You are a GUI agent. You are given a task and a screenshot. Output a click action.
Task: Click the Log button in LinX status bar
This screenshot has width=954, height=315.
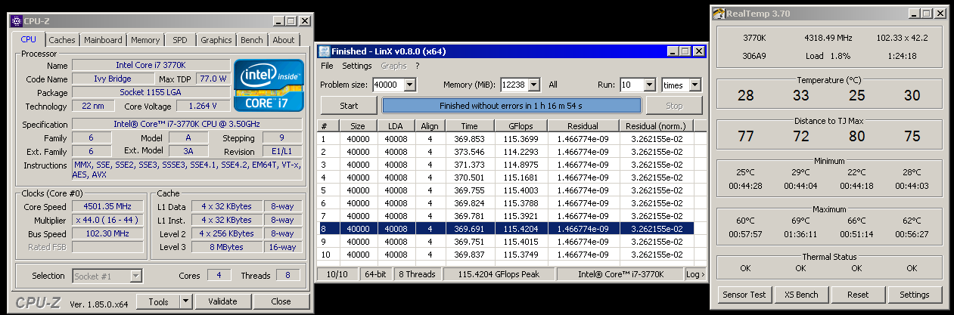tap(695, 274)
